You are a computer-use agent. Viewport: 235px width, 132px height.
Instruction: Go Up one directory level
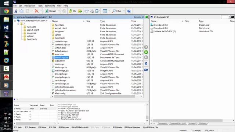tap(73, 11)
